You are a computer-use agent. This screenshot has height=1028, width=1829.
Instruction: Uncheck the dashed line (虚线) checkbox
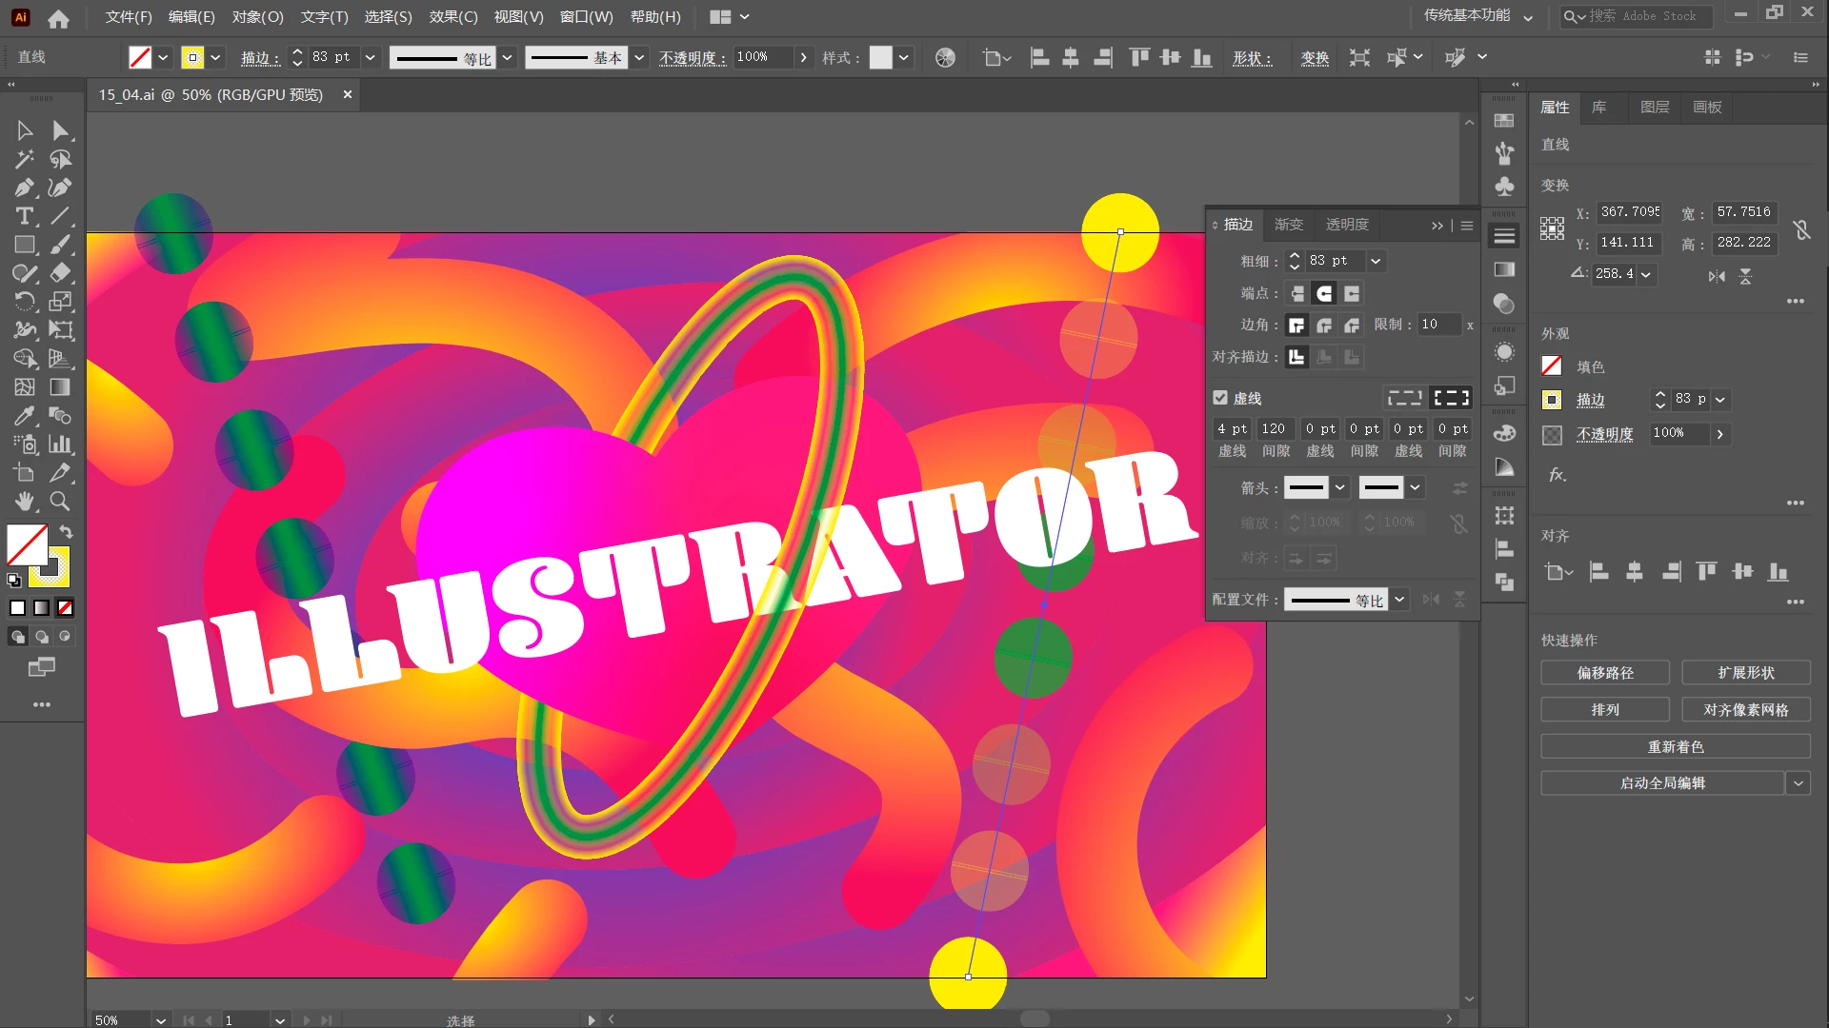[1220, 398]
